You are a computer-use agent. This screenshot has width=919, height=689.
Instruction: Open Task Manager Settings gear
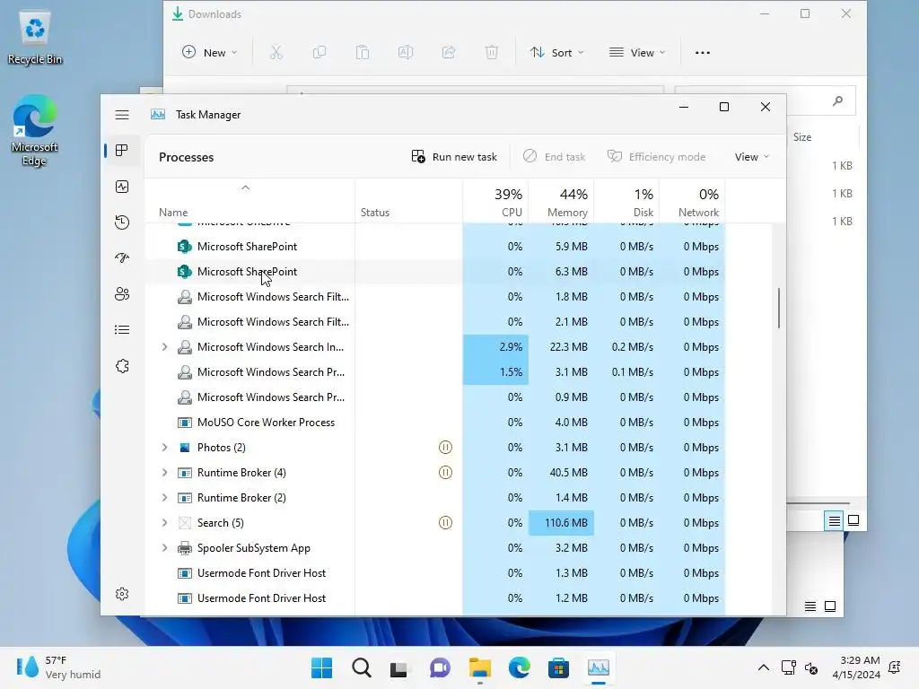click(x=122, y=594)
